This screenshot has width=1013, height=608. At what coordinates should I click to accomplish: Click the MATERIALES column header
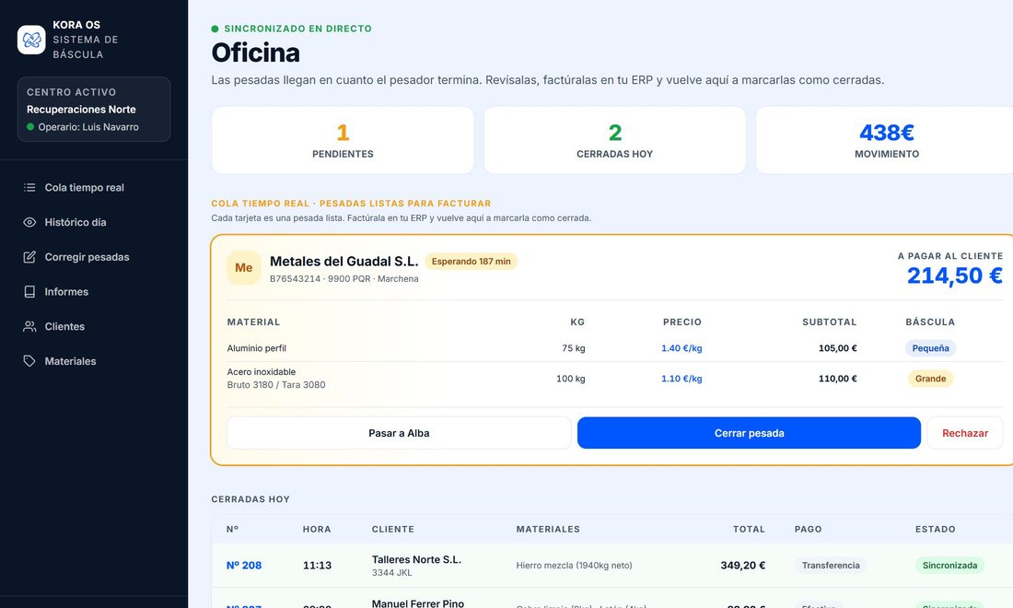point(548,529)
